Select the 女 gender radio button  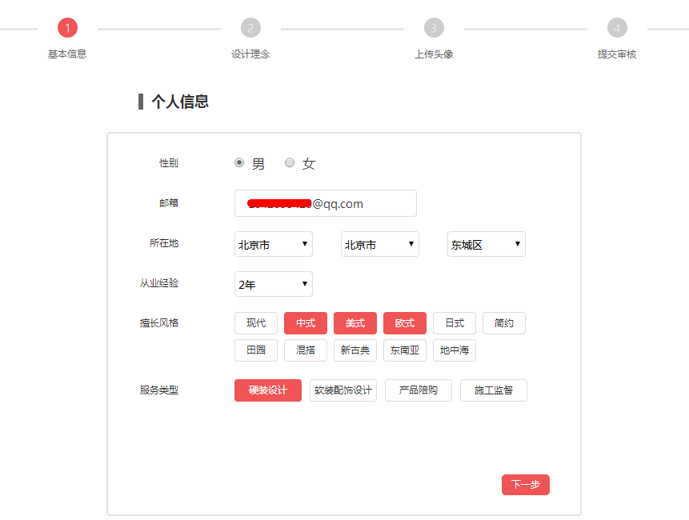pyautogui.click(x=290, y=162)
